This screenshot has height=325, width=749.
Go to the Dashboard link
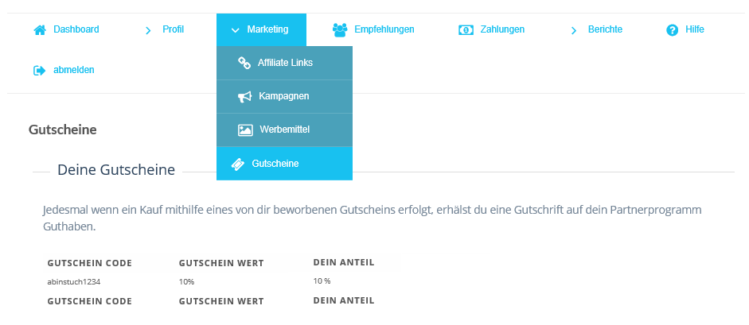click(76, 29)
